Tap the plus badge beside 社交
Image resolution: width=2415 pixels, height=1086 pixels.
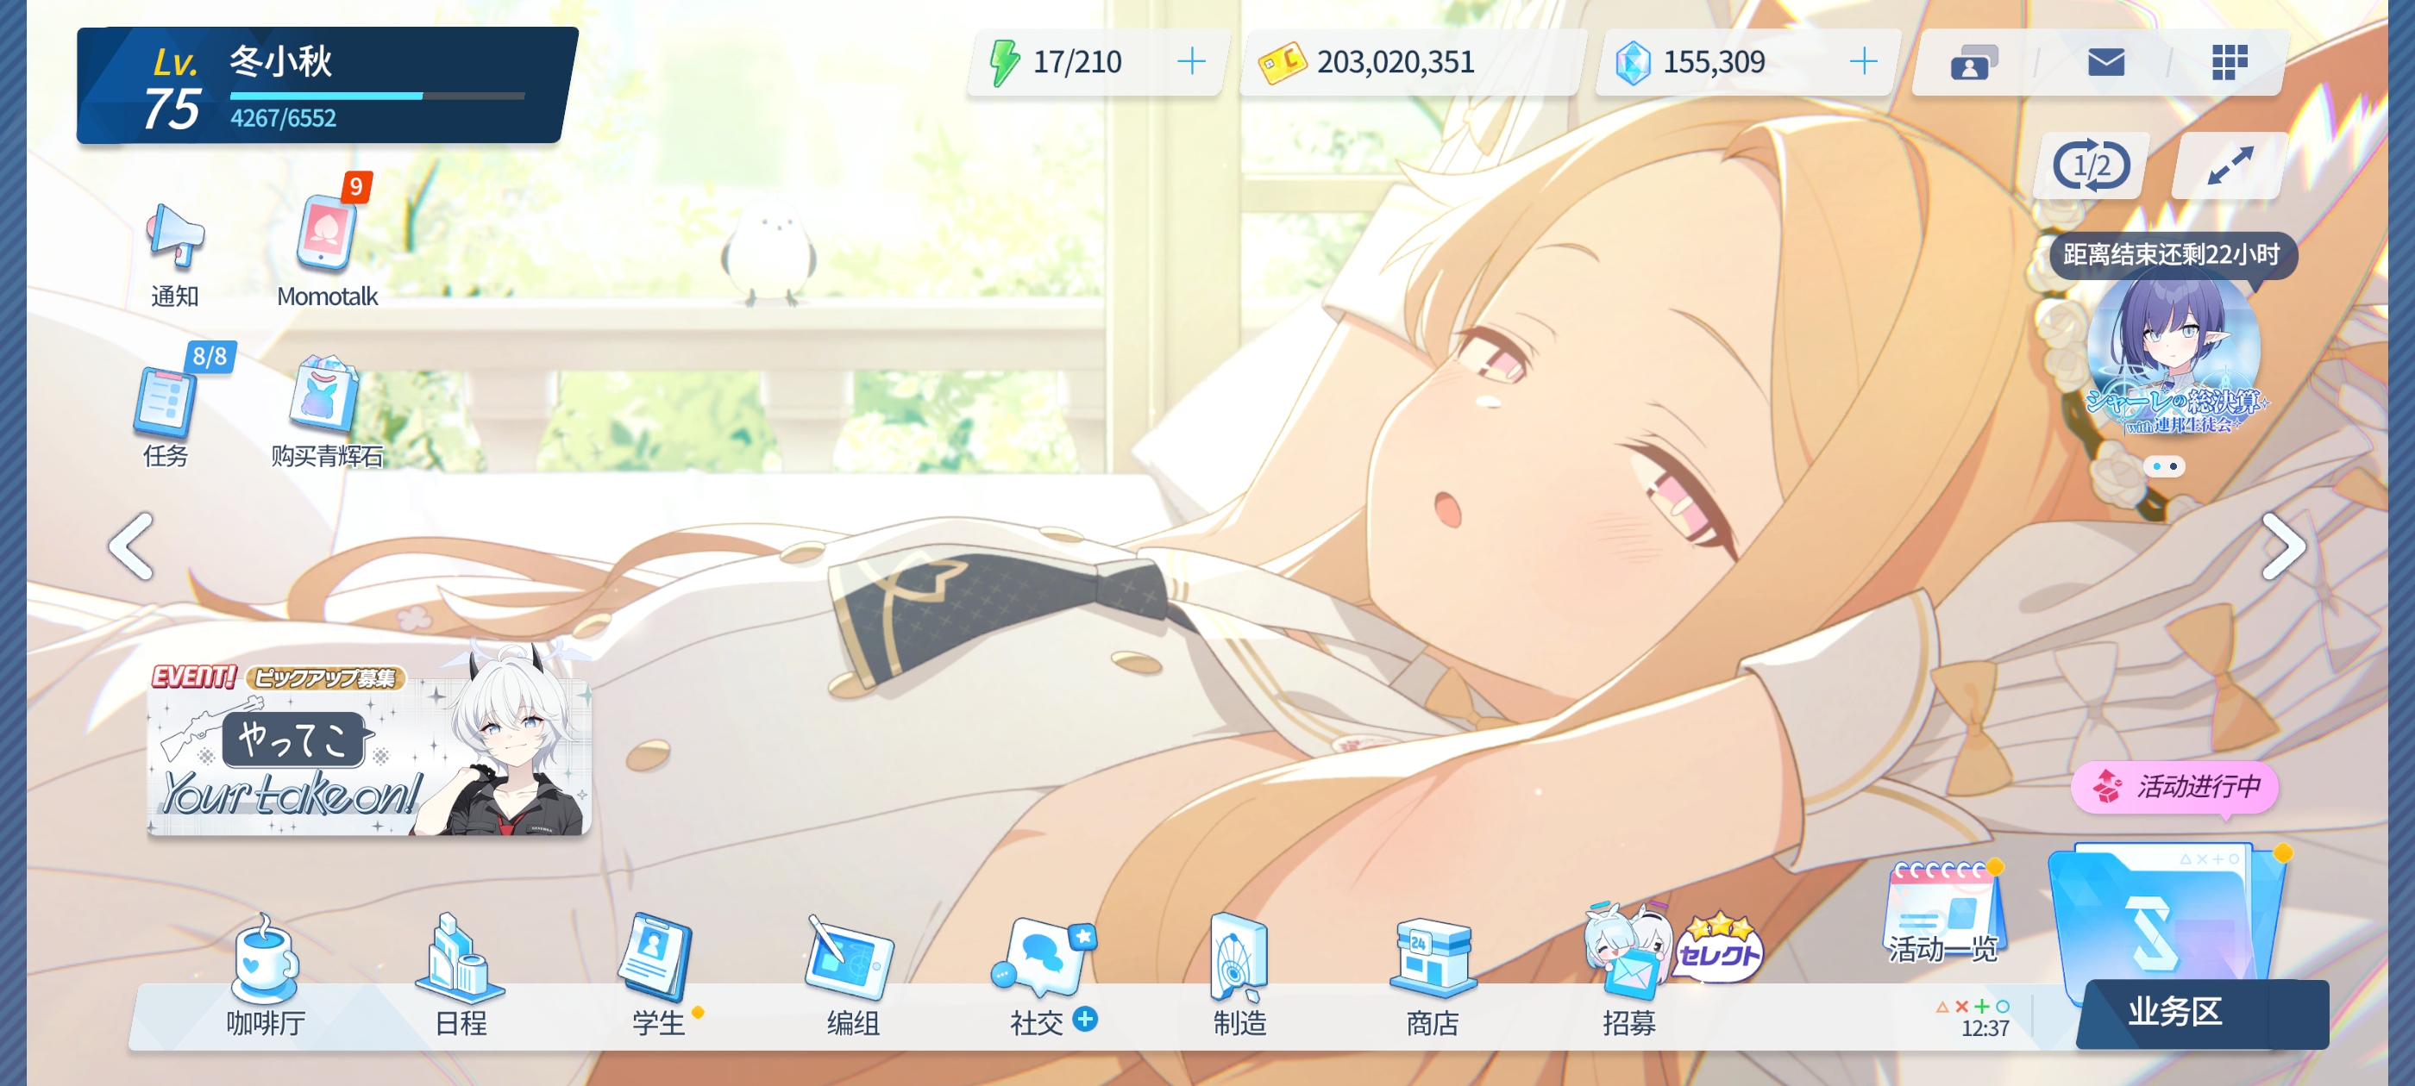pos(1085,1019)
